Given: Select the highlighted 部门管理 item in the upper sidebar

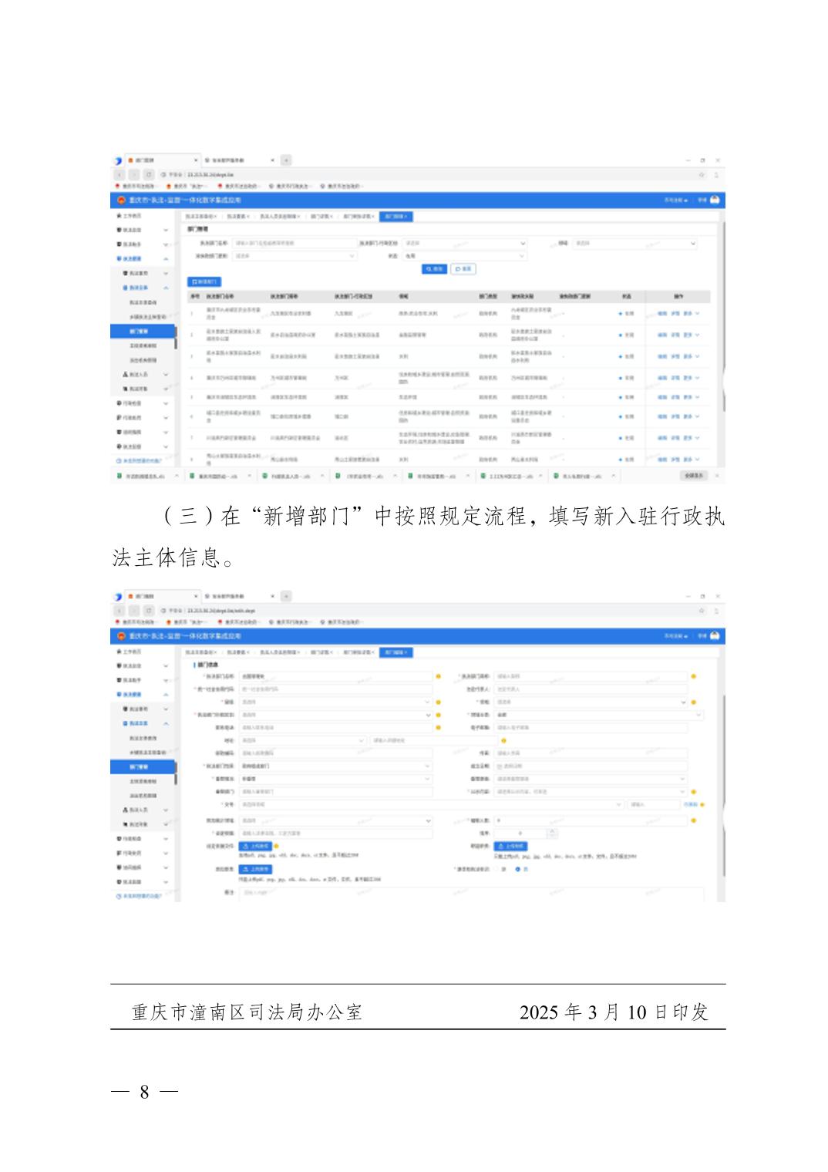Looking at the screenshot, I should 143,331.
